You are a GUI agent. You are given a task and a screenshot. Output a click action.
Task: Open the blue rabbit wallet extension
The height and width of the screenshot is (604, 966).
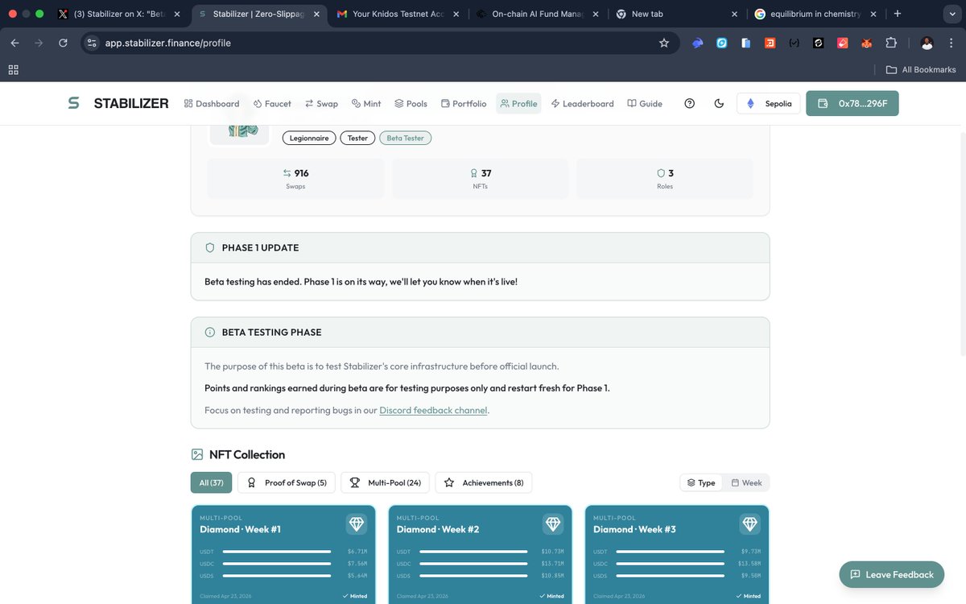click(x=698, y=43)
